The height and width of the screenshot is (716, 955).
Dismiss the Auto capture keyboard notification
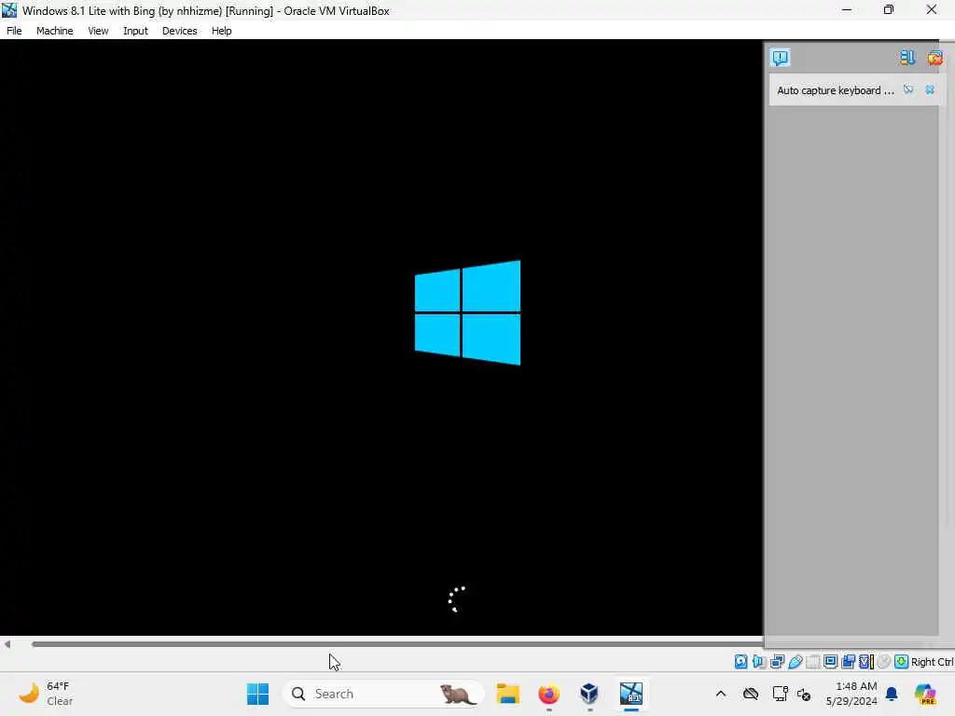pyautogui.click(x=930, y=90)
